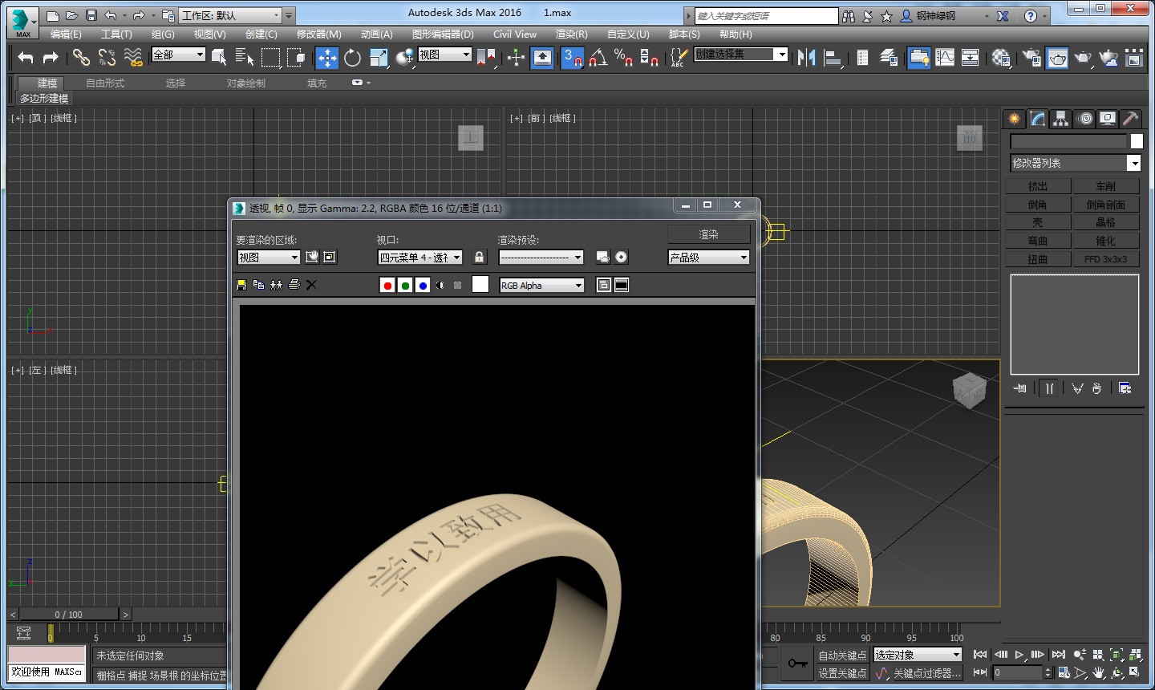The height and width of the screenshot is (690, 1155).
Task: Toggle the blue channel in render window
Action: tap(423, 285)
